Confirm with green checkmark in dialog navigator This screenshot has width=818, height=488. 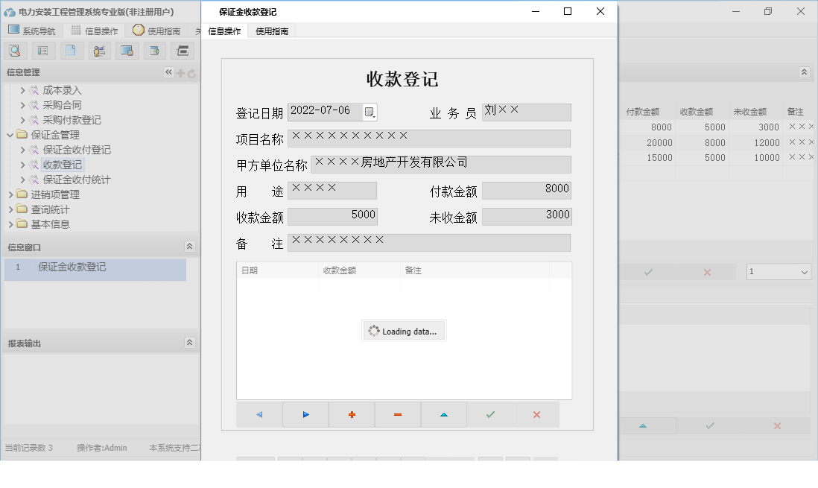[x=490, y=415]
